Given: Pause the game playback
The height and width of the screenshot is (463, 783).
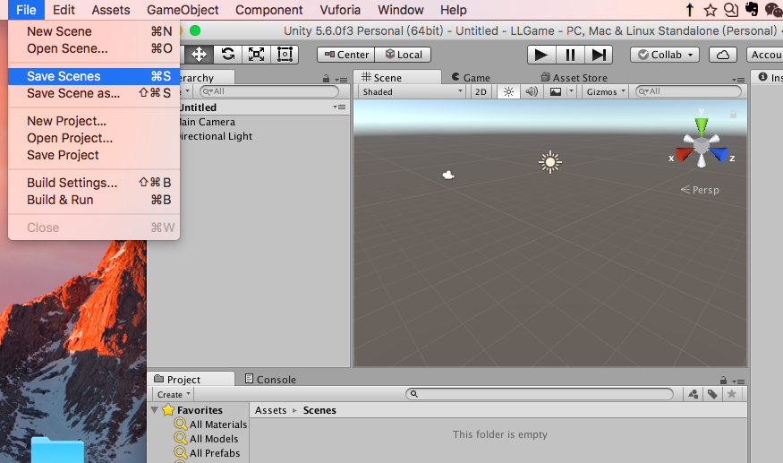Looking at the screenshot, I should (570, 55).
